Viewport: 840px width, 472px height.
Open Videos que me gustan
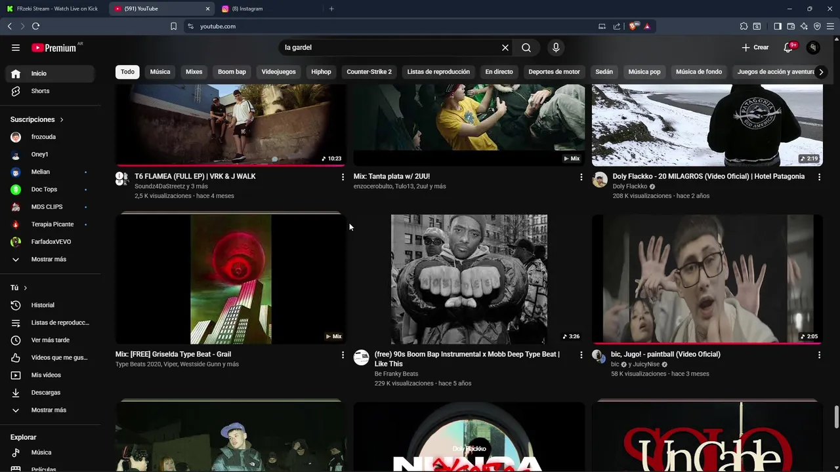click(51, 357)
